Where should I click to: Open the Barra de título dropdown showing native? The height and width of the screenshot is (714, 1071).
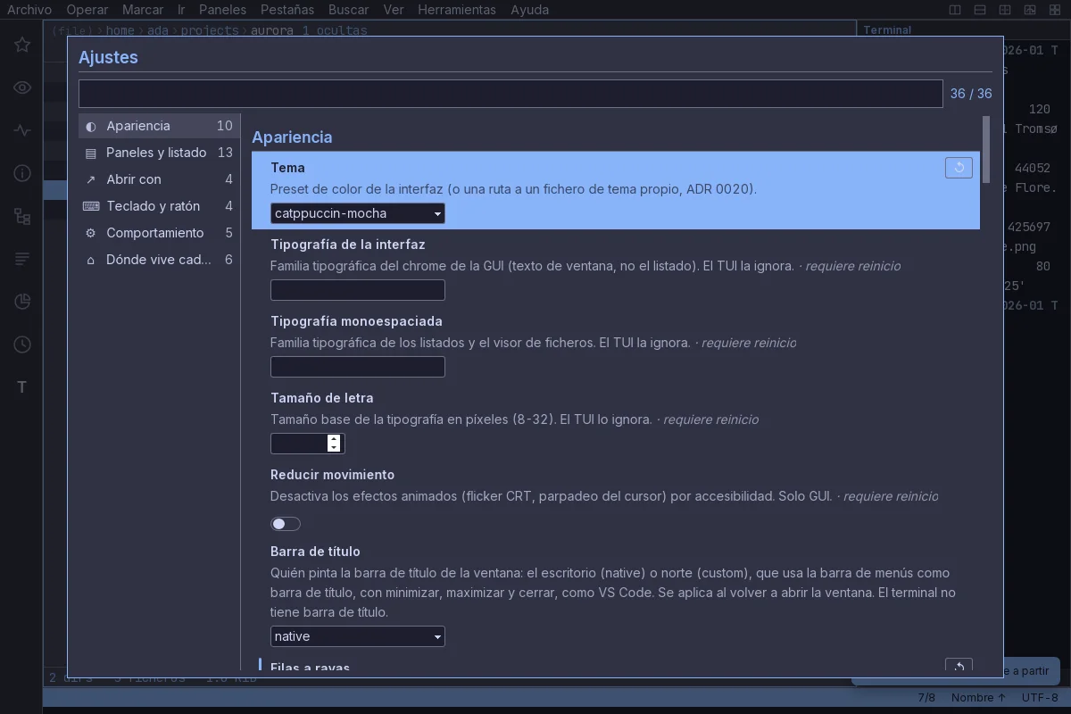357,636
